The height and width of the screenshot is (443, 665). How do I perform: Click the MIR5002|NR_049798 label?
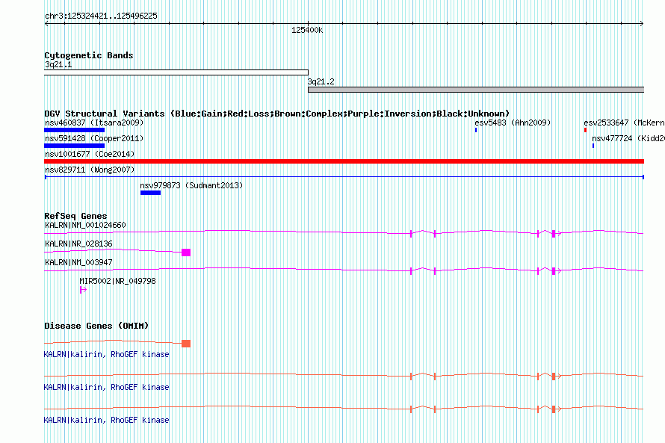[x=117, y=281]
